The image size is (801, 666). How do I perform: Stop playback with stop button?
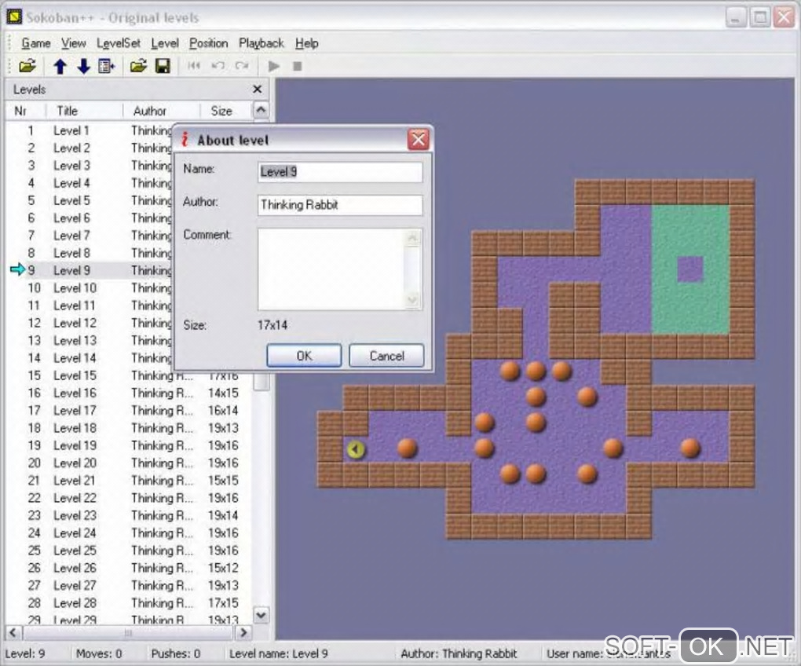pos(298,66)
